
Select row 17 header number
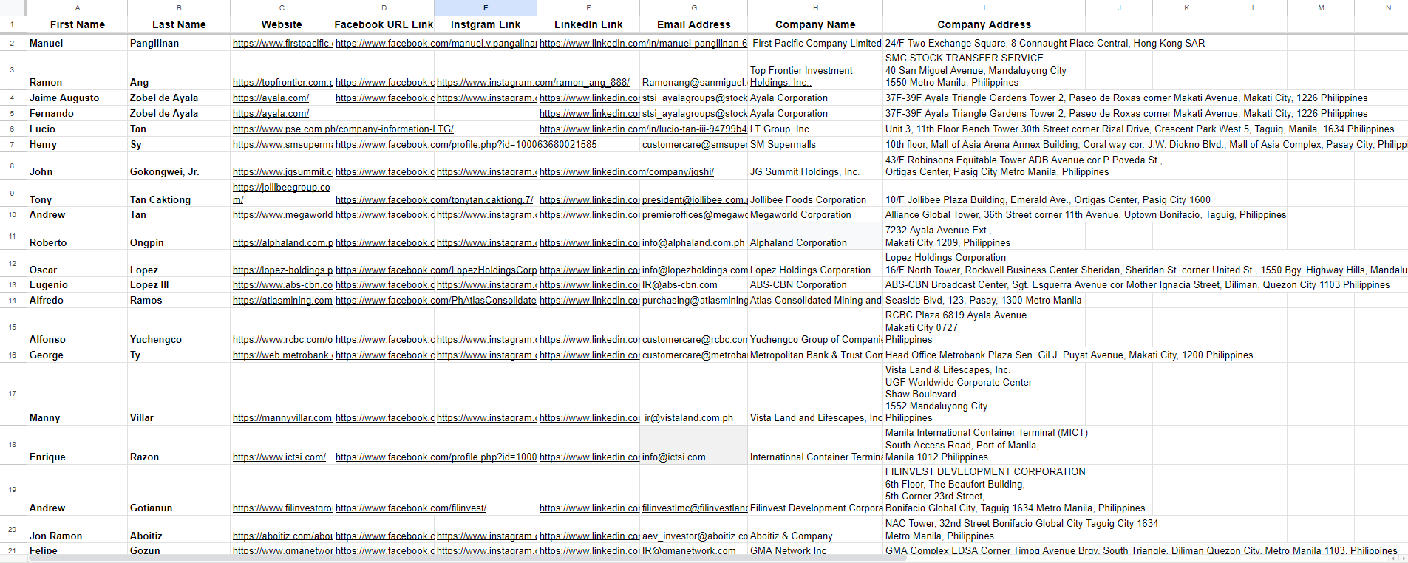coord(13,394)
